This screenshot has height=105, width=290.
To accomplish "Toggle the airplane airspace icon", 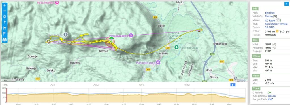I will point(5,28).
